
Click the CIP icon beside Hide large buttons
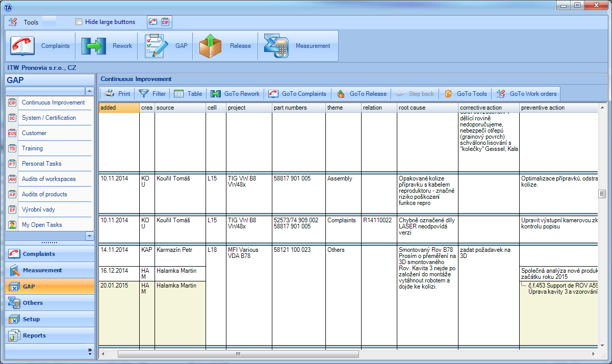coord(164,21)
